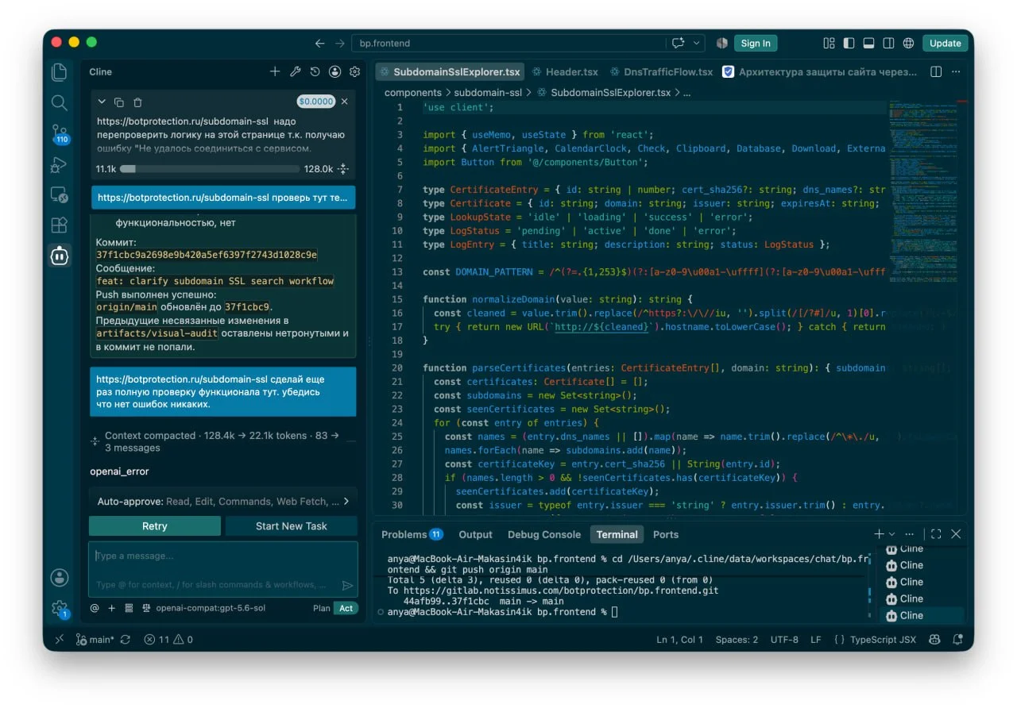
Task: Open the Manage gear in the activity bar
Action: point(60,609)
